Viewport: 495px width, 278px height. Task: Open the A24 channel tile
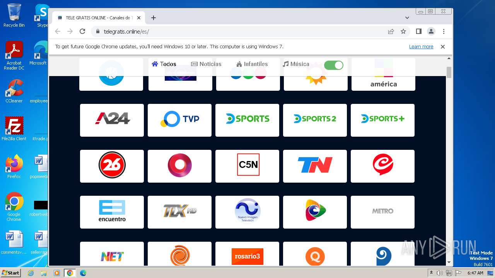(112, 120)
